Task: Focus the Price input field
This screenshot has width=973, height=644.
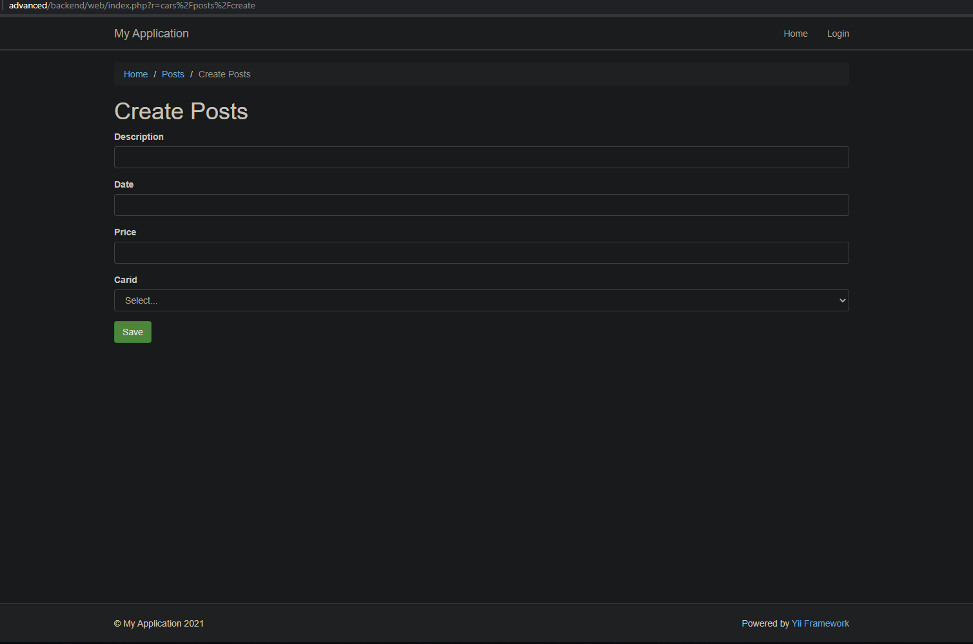Action: (481, 253)
